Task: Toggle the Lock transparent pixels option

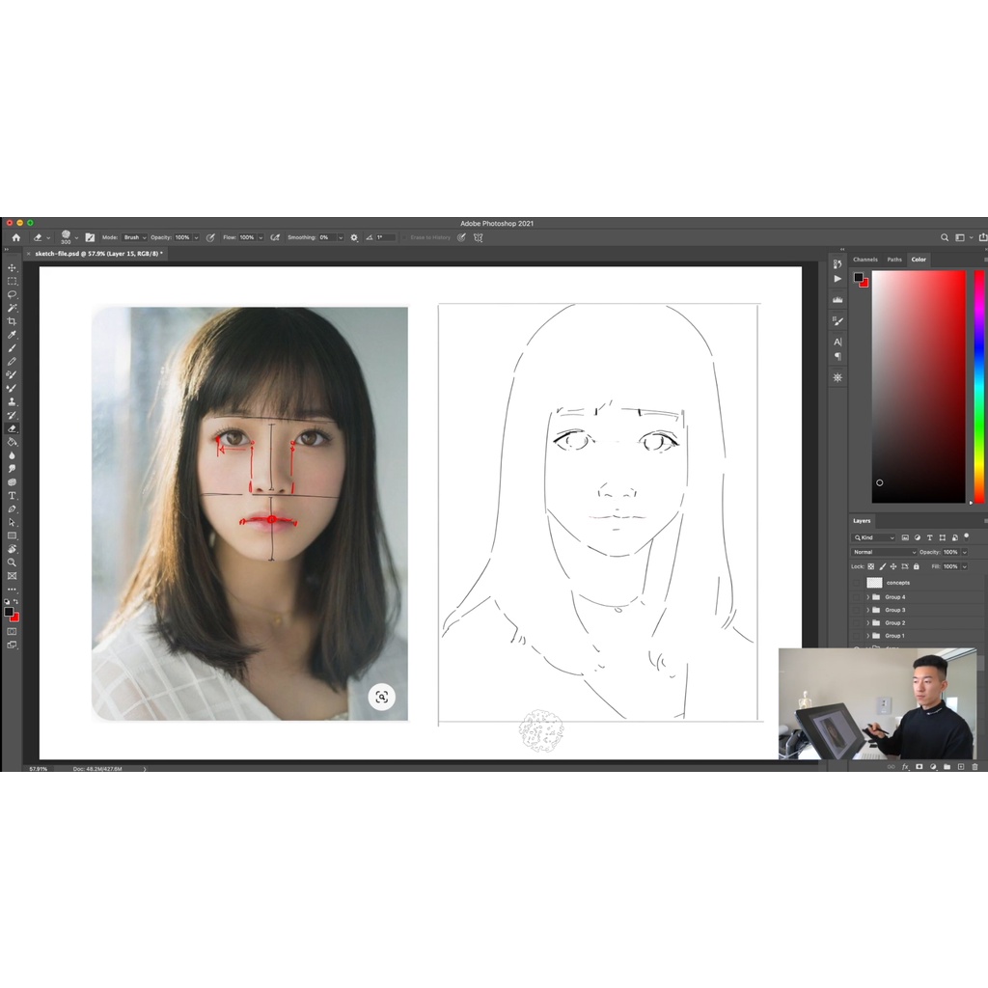Action: click(x=870, y=566)
